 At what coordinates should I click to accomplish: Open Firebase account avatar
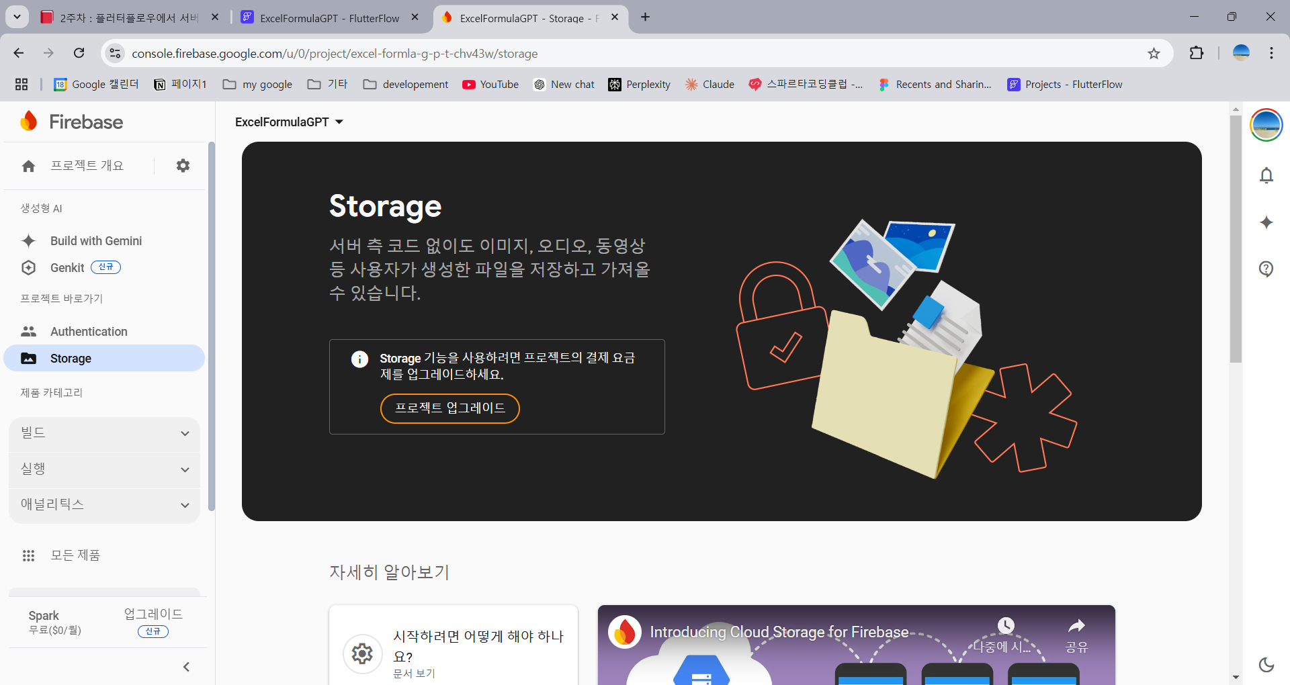pyautogui.click(x=1266, y=125)
